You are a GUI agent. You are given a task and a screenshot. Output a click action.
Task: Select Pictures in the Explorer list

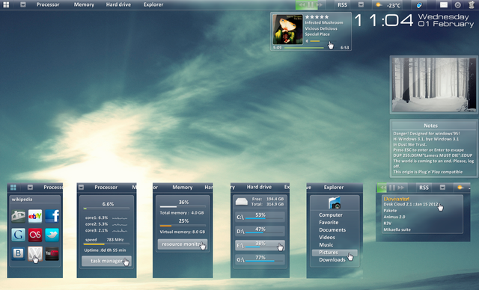(335, 253)
